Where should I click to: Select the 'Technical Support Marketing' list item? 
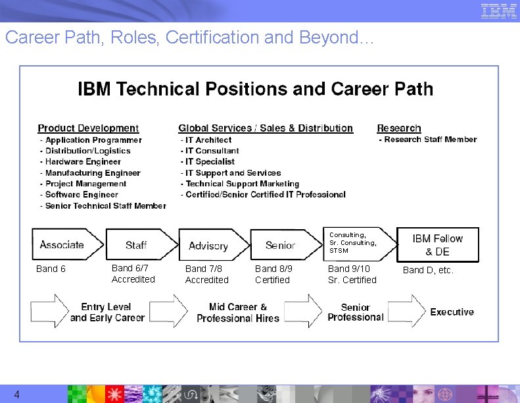click(x=243, y=184)
